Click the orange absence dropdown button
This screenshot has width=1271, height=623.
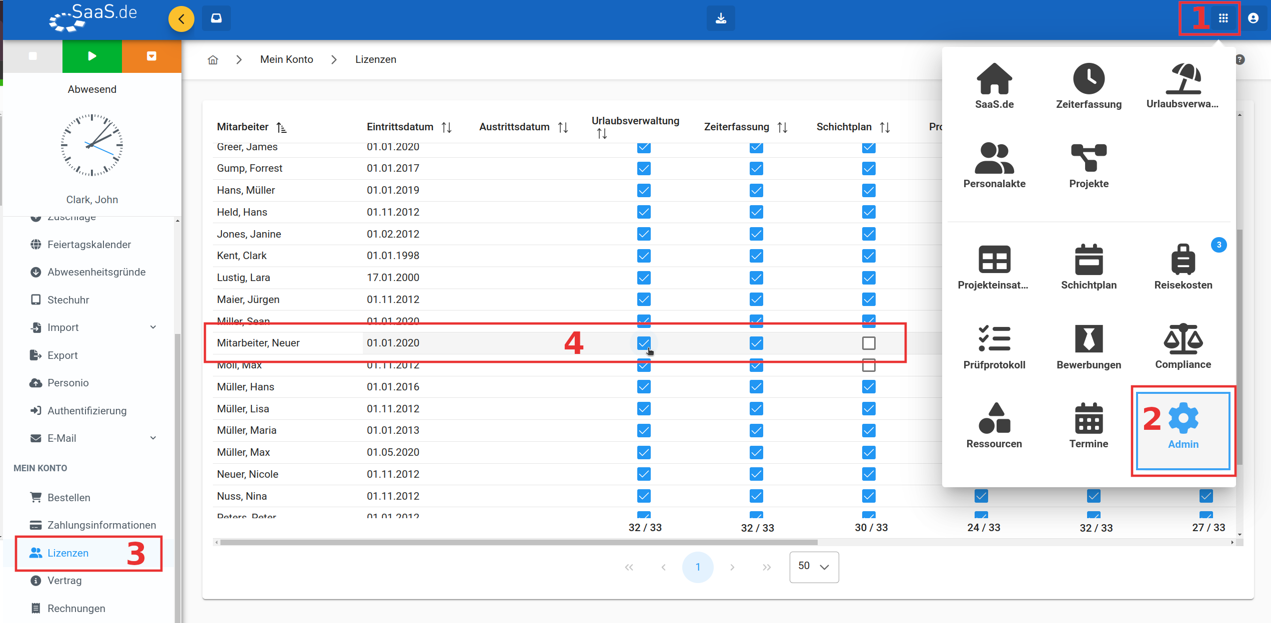pos(151,56)
